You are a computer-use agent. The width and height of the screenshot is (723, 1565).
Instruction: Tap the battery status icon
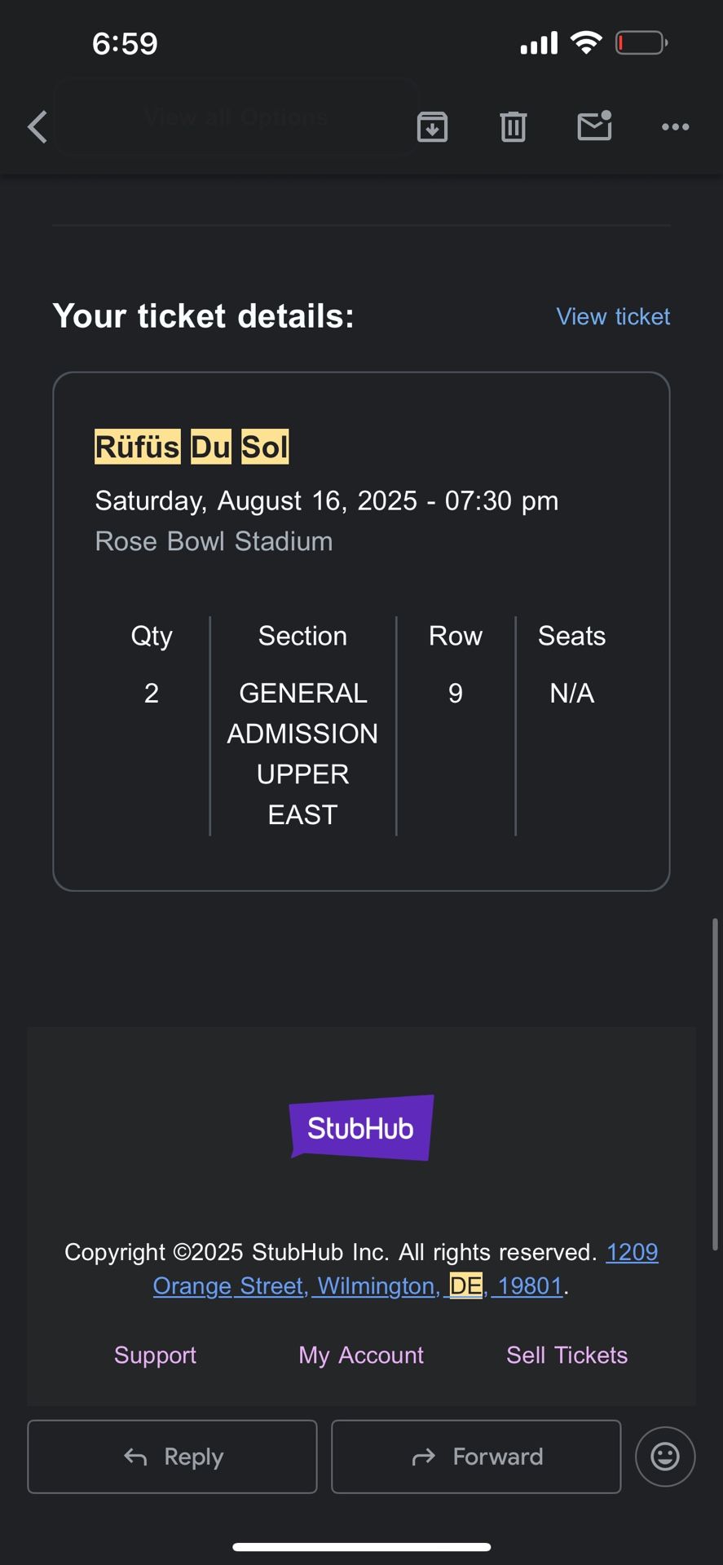coord(641,42)
